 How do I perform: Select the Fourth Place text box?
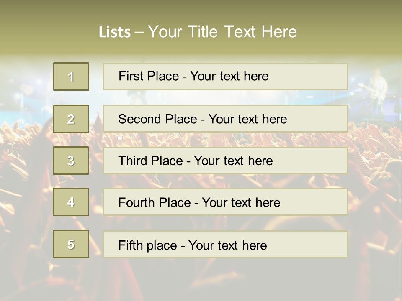pos(225,202)
